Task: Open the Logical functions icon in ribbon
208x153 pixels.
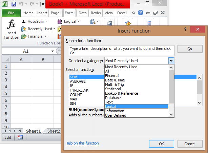Action: [60, 21]
